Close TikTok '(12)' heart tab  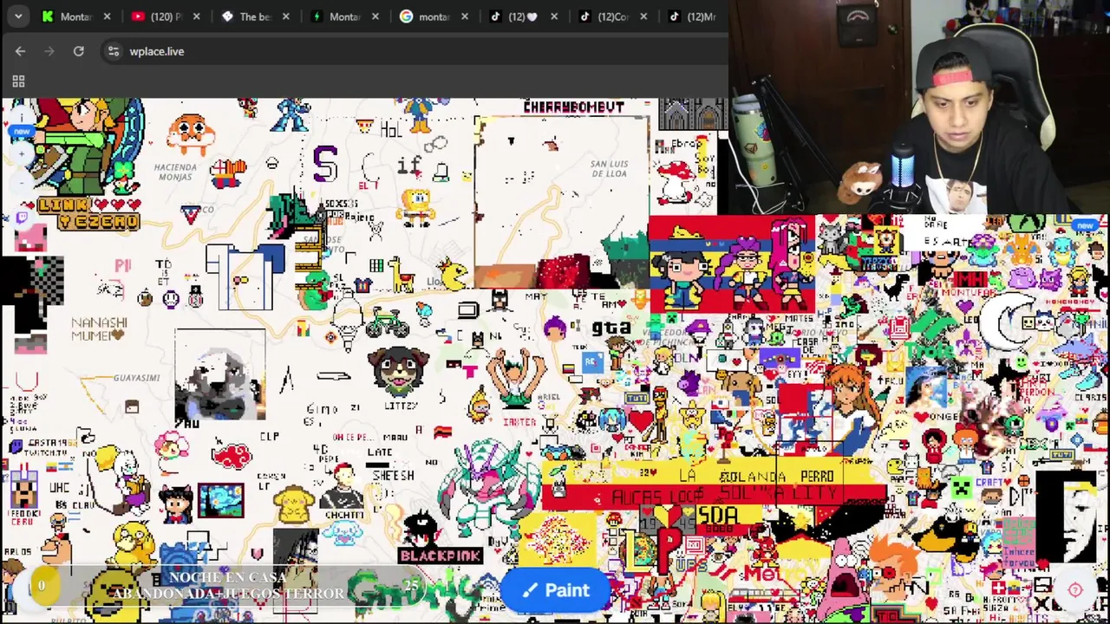[554, 16]
